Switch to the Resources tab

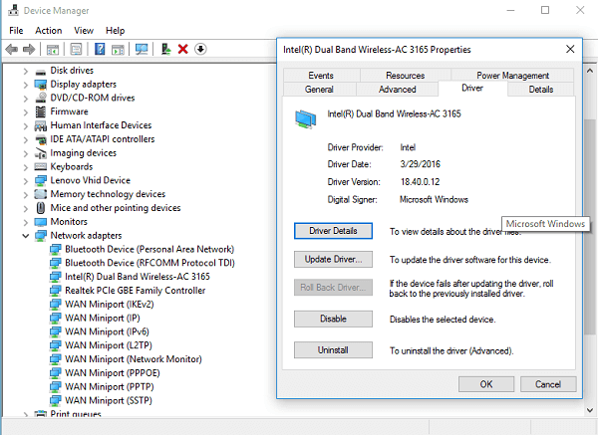[x=405, y=76]
